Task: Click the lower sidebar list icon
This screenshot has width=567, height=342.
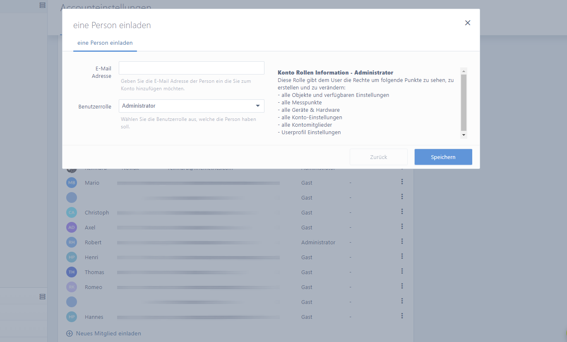Action: click(x=42, y=296)
